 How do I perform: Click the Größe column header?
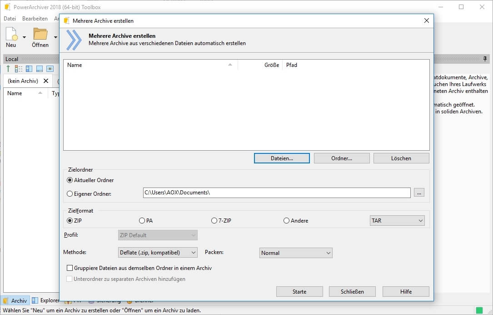pos(271,65)
